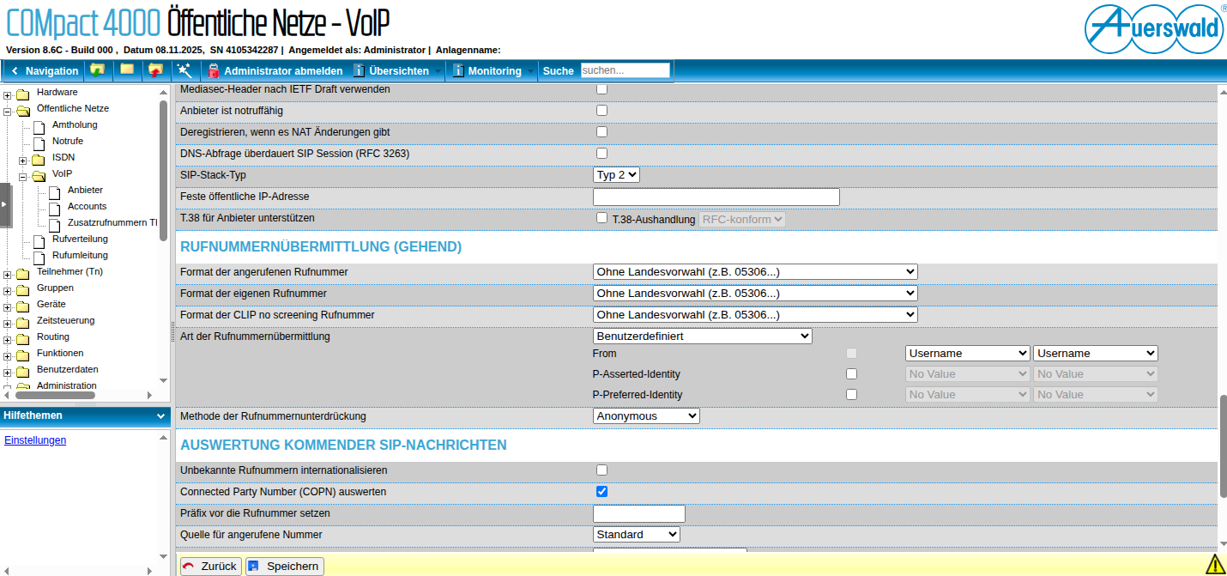Enable Unbekannte Rufnummern internationalisieren checkbox

coord(601,470)
